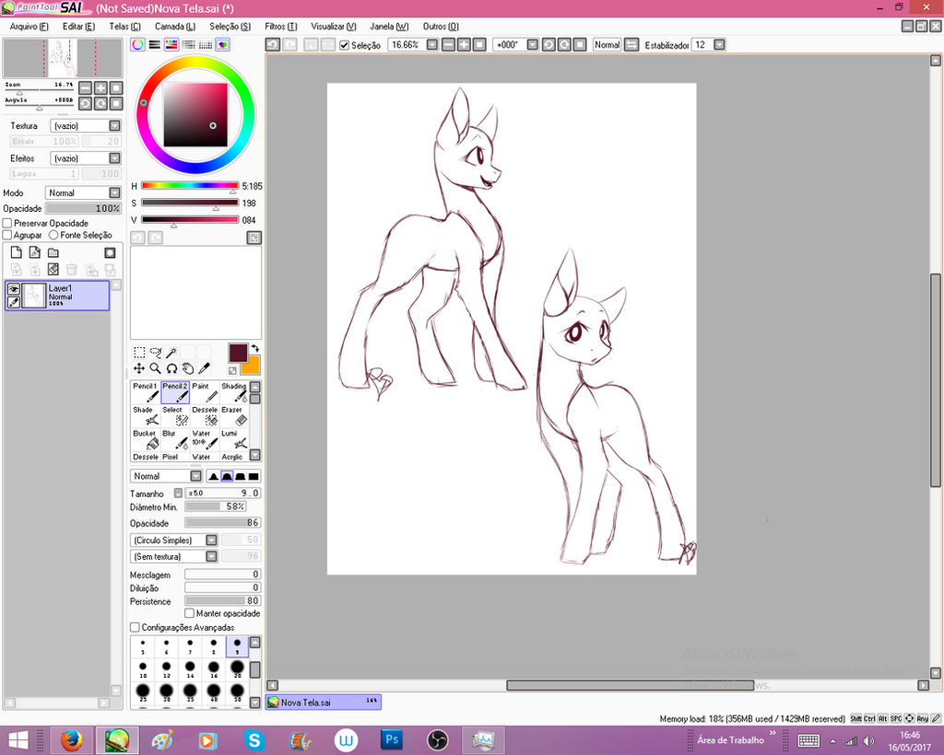The height and width of the screenshot is (755, 944).
Task: Select the eyedropper color picker tool
Action: [x=204, y=368]
